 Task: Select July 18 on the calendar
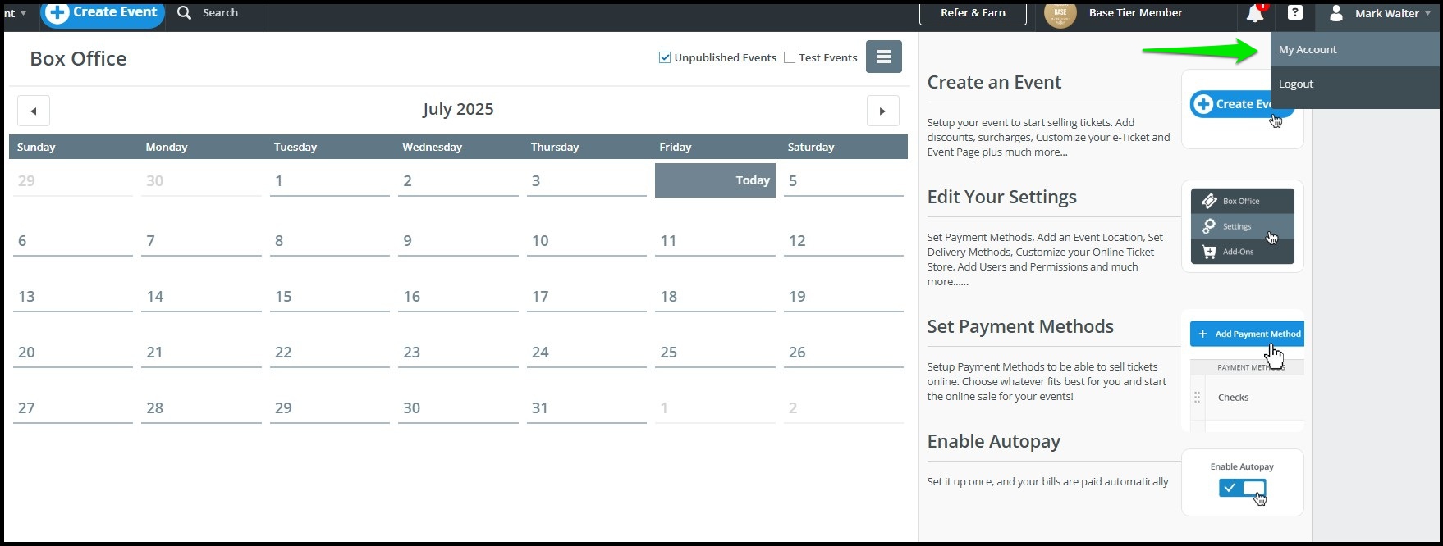pos(715,297)
